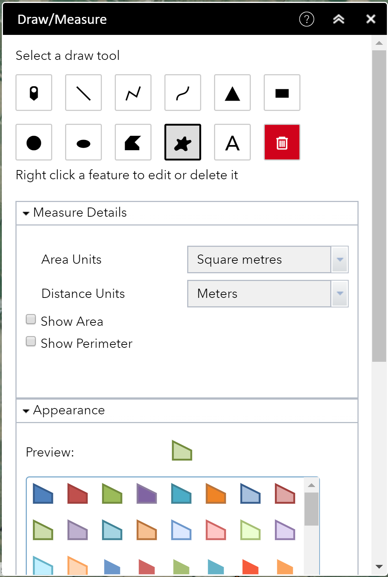Pick the freehand polyline tool
This screenshot has width=388, height=577.
point(183,93)
